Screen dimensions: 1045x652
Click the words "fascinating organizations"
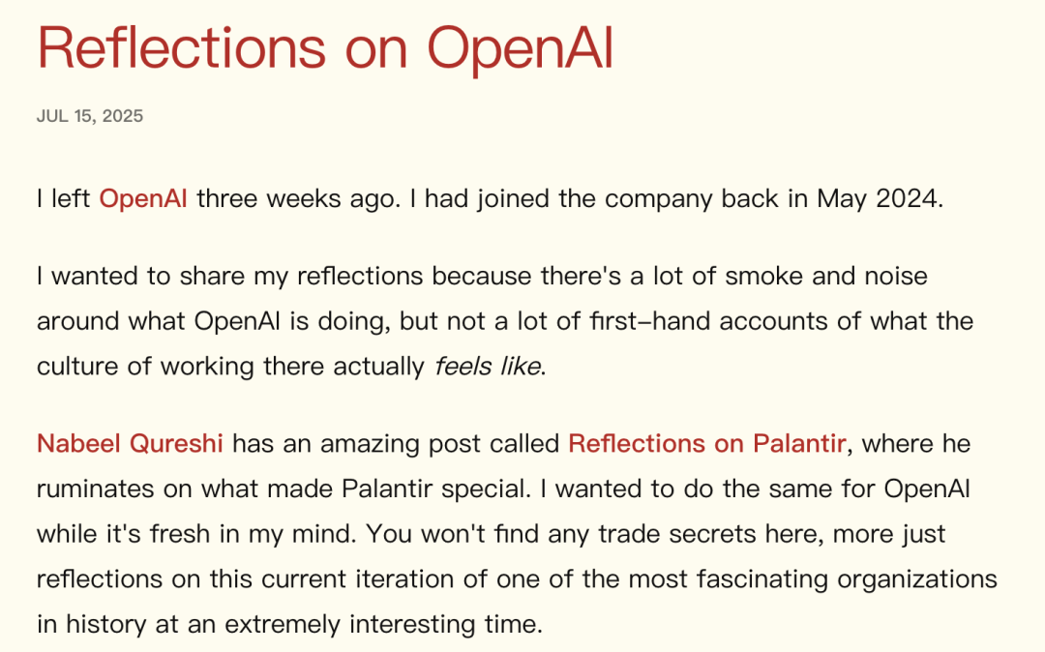tap(847, 579)
